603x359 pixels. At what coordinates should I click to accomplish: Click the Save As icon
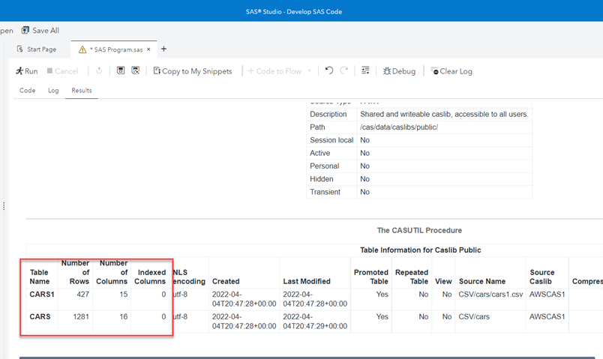click(x=136, y=70)
